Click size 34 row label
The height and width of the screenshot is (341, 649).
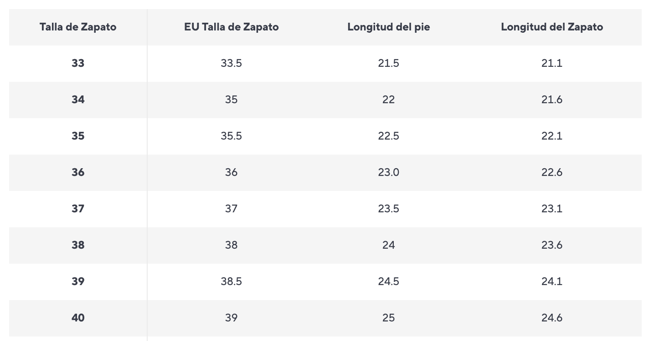click(x=78, y=100)
